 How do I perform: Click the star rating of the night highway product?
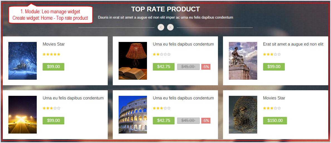(x=52, y=108)
